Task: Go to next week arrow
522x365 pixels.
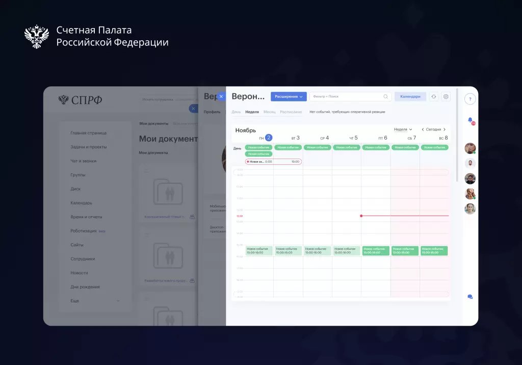Action: pos(444,129)
